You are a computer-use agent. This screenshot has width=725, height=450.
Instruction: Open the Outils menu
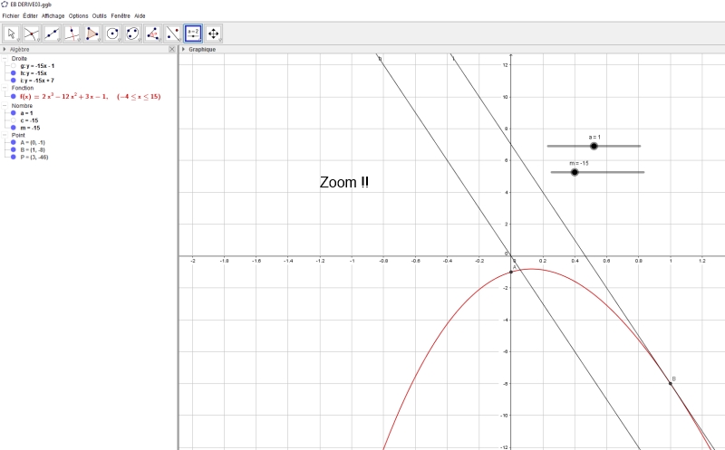click(100, 15)
